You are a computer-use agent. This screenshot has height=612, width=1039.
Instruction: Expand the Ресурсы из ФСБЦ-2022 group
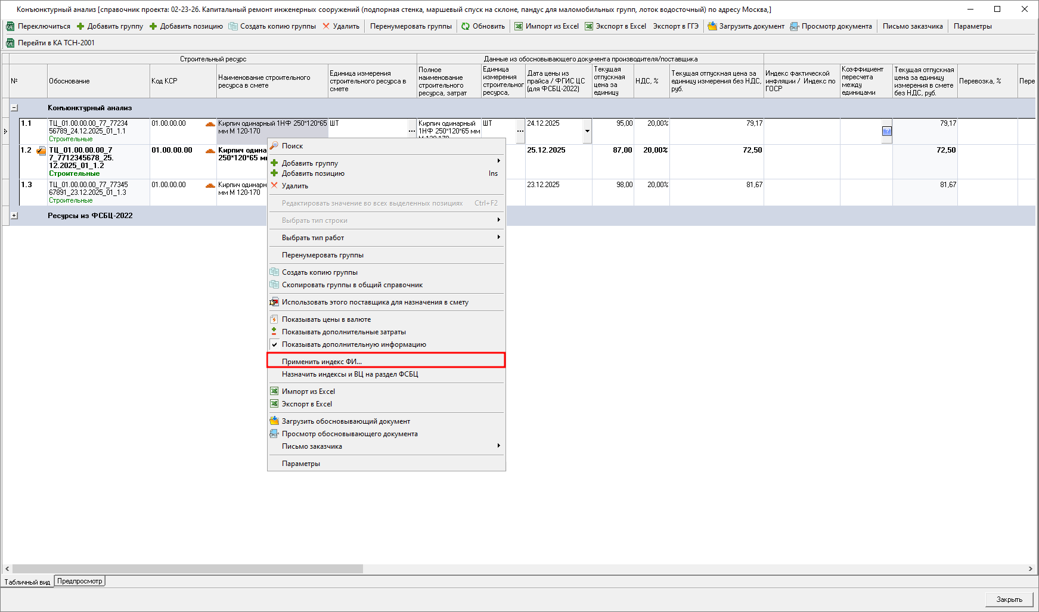click(x=14, y=216)
